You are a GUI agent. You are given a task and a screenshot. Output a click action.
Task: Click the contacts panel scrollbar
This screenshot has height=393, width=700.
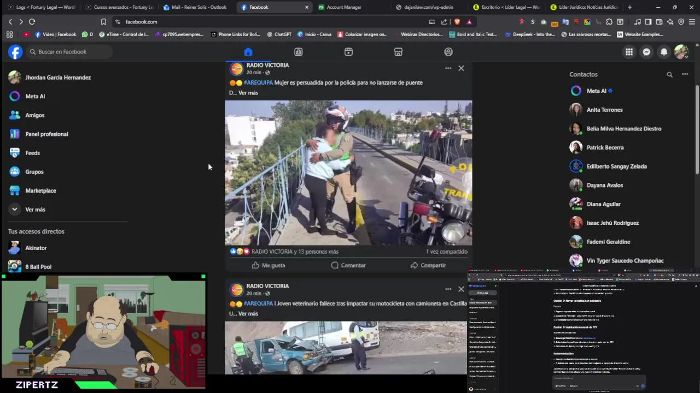click(697, 130)
